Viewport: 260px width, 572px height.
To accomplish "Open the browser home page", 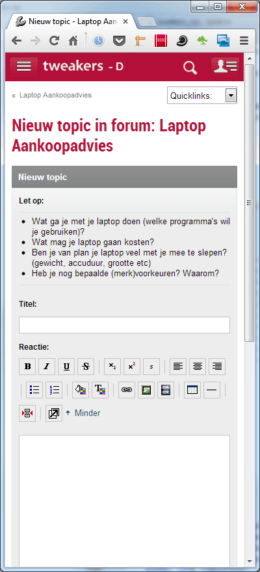I will pyautogui.click(x=73, y=41).
